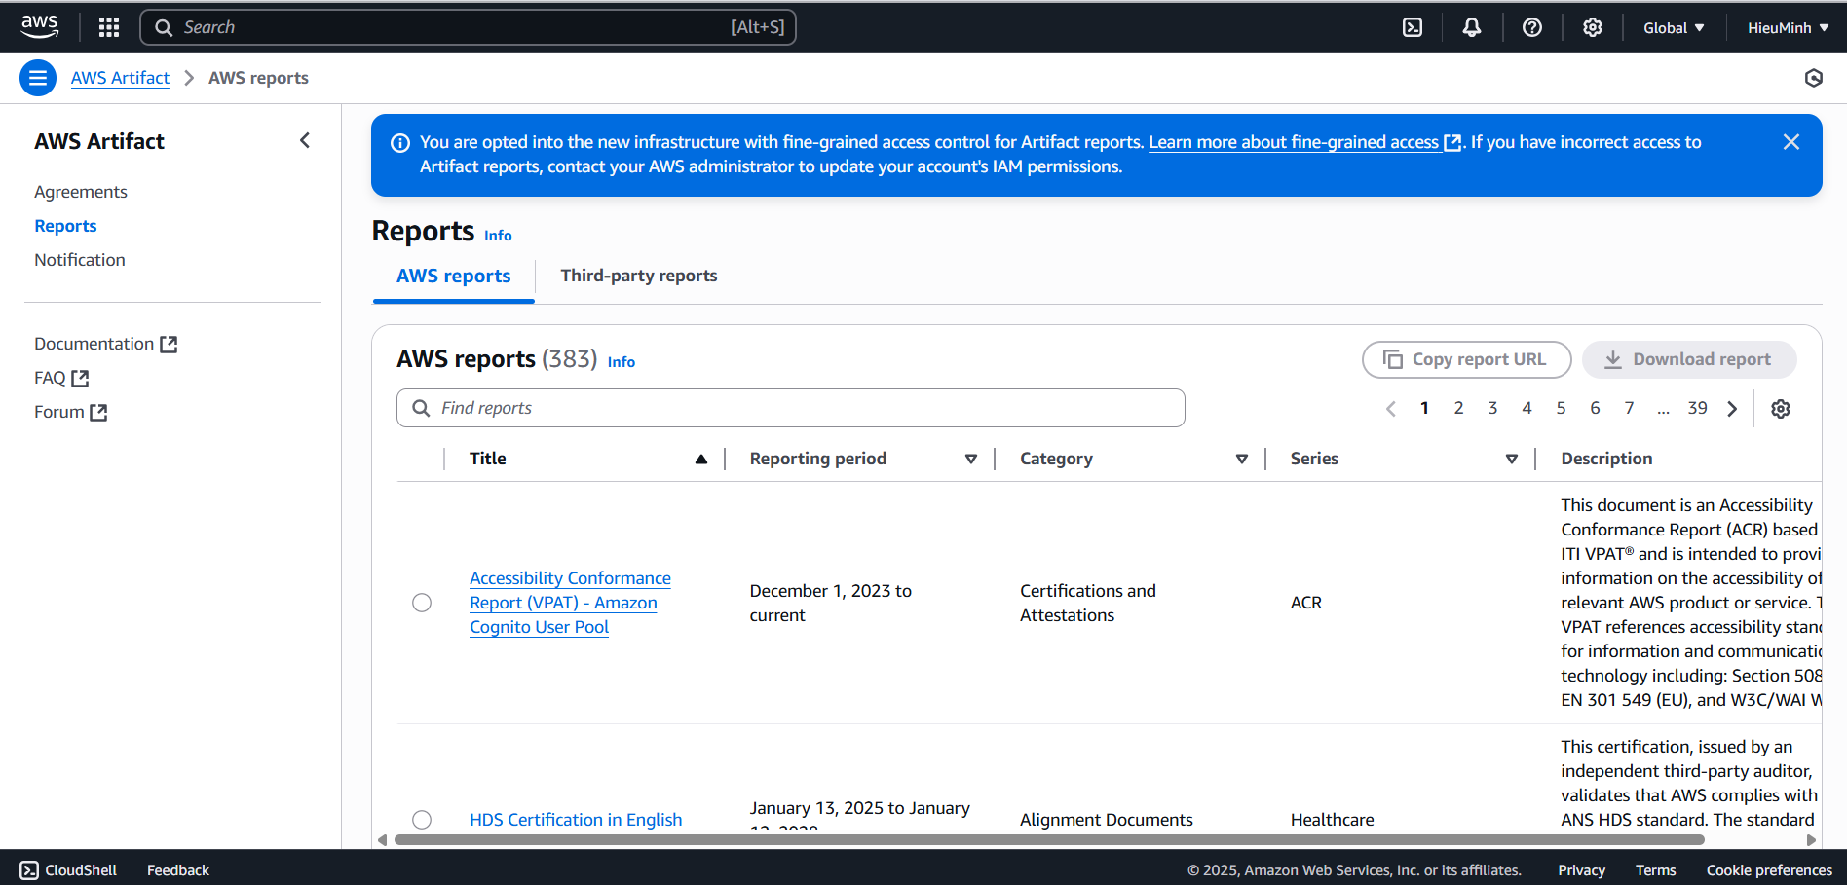Select the Accessibility Conformance Report radio button
The width and height of the screenshot is (1847, 885).
click(x=422, y=603)
